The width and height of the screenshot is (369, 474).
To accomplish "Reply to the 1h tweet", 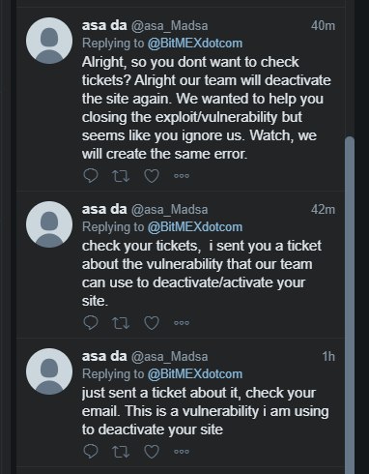I will [x=91, y=452].
